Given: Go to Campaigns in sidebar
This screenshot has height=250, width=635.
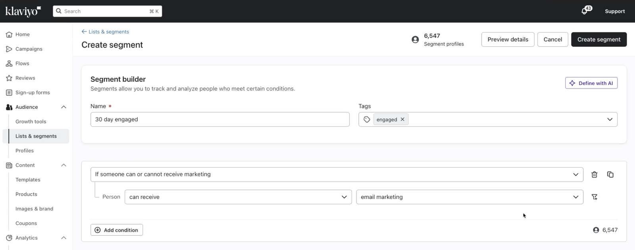Looking at the screenshot, I should 29,49.
